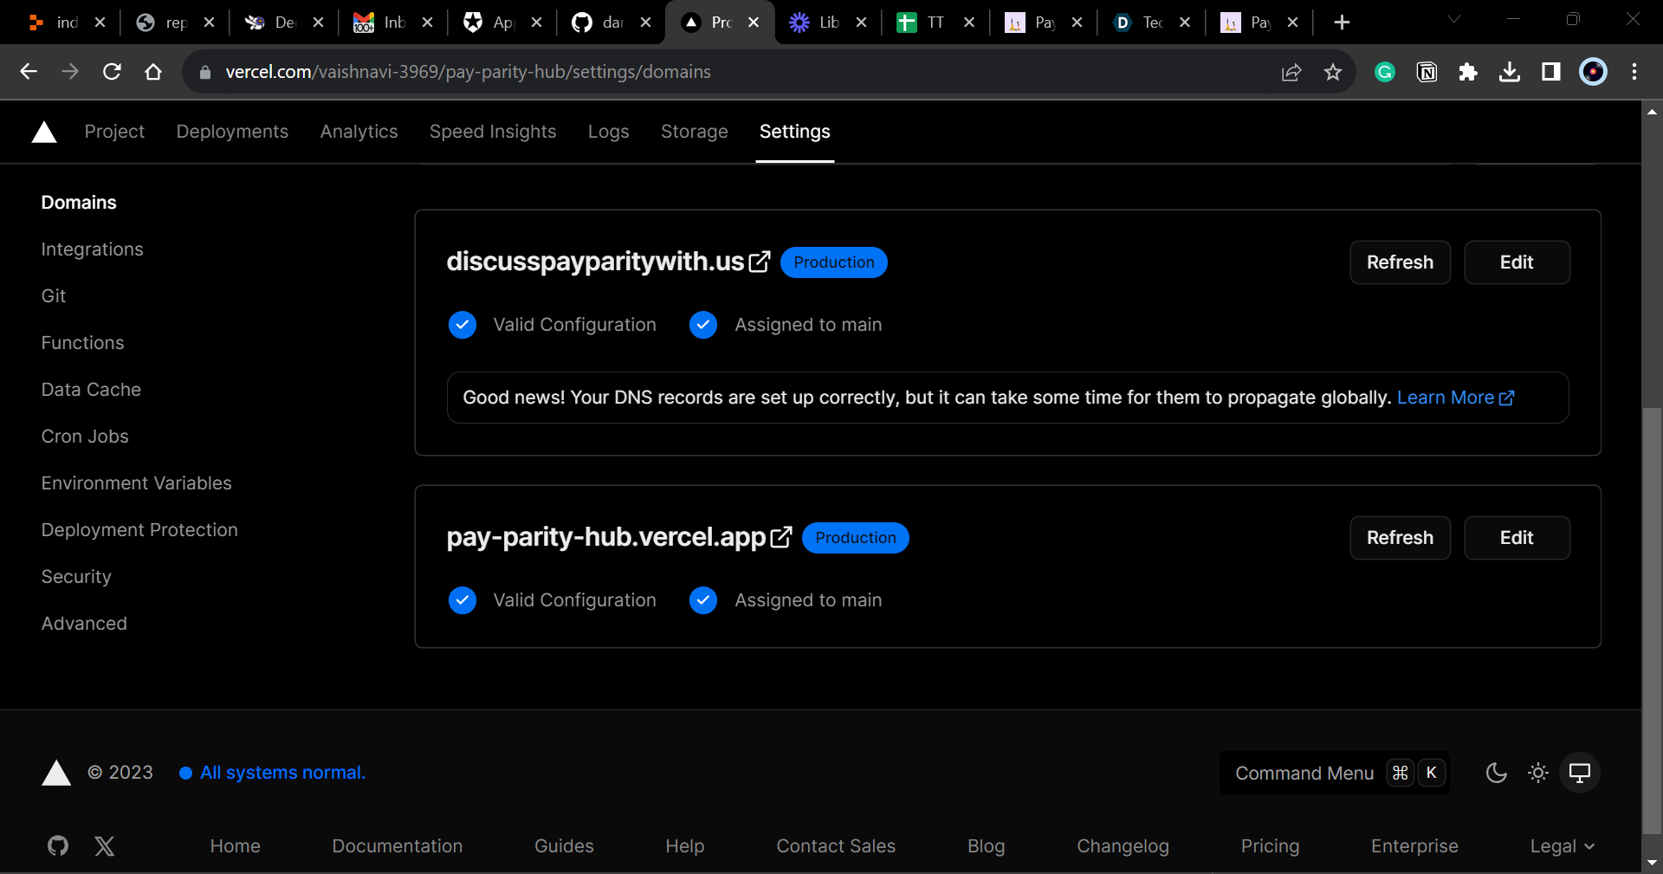This screenshot has width=1663, height=874.
Task: Open the Analytics tab
Action: (x=359, y=132)
